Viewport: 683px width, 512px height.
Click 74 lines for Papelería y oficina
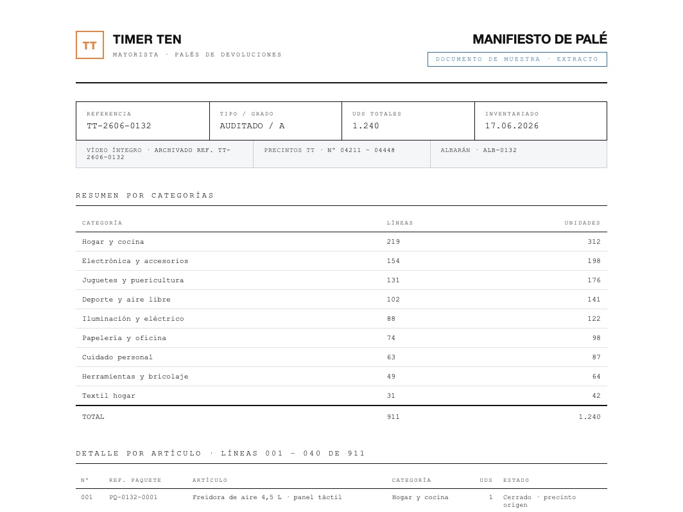391,338
